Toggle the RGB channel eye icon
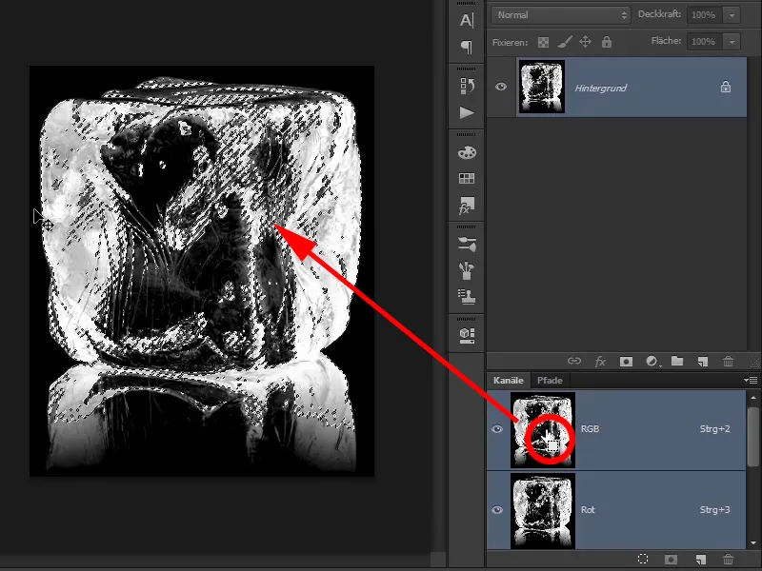The width and height of the screenshot is (762, 571). coord(497,429)
